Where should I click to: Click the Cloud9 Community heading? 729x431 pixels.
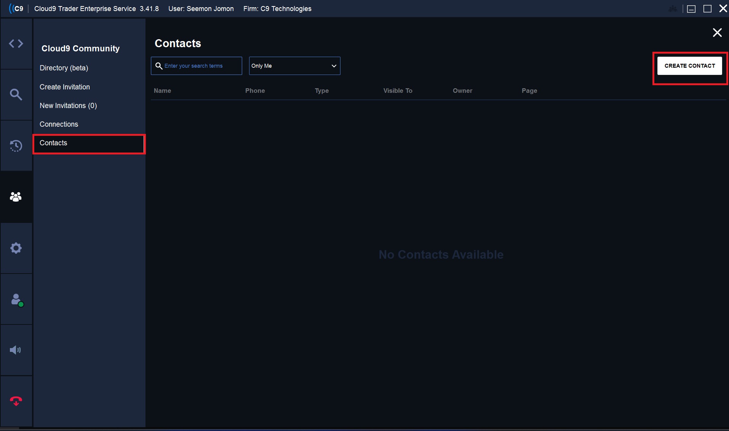click(80, 48)
